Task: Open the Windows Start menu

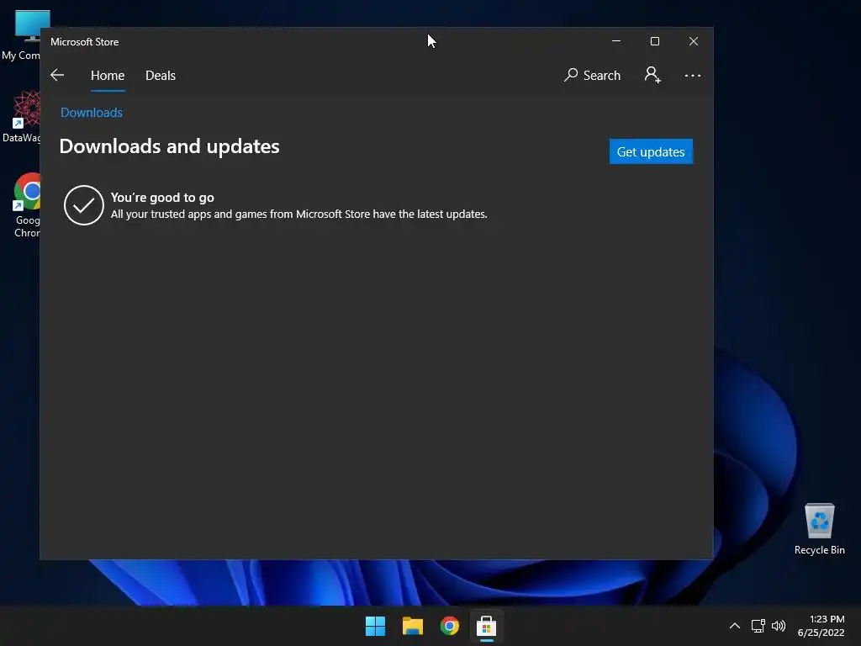Action: pyautogui.click(x=376, y=626)
